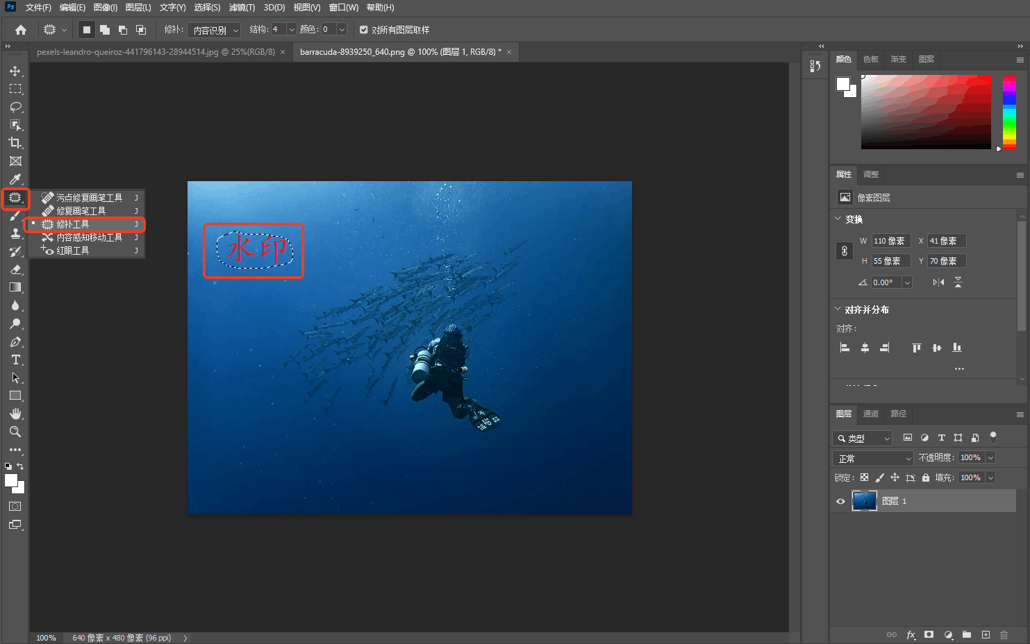Toggle the width-height link constraint
Image resolution: width=1030 pixels, height=644 pixels.
pyautogui.click(x=845, y=251)
